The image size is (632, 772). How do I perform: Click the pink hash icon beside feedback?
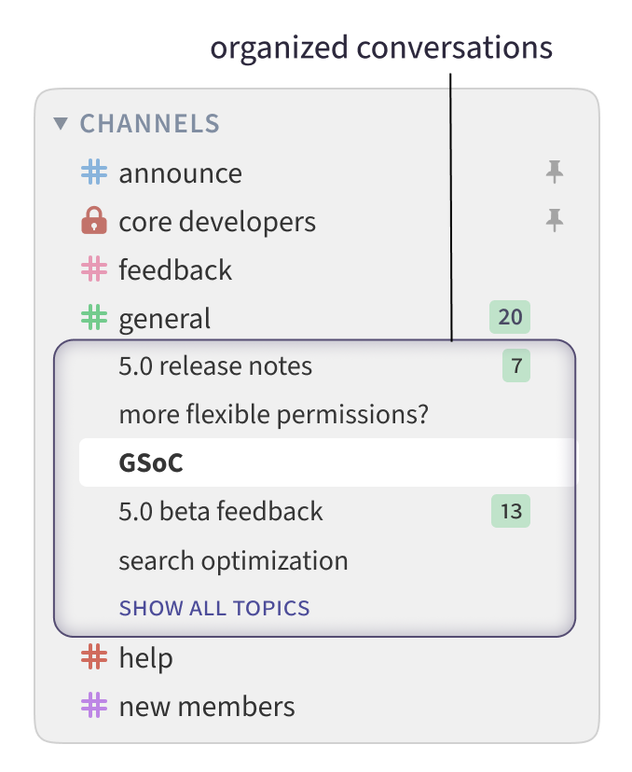[x=93, y=270]
